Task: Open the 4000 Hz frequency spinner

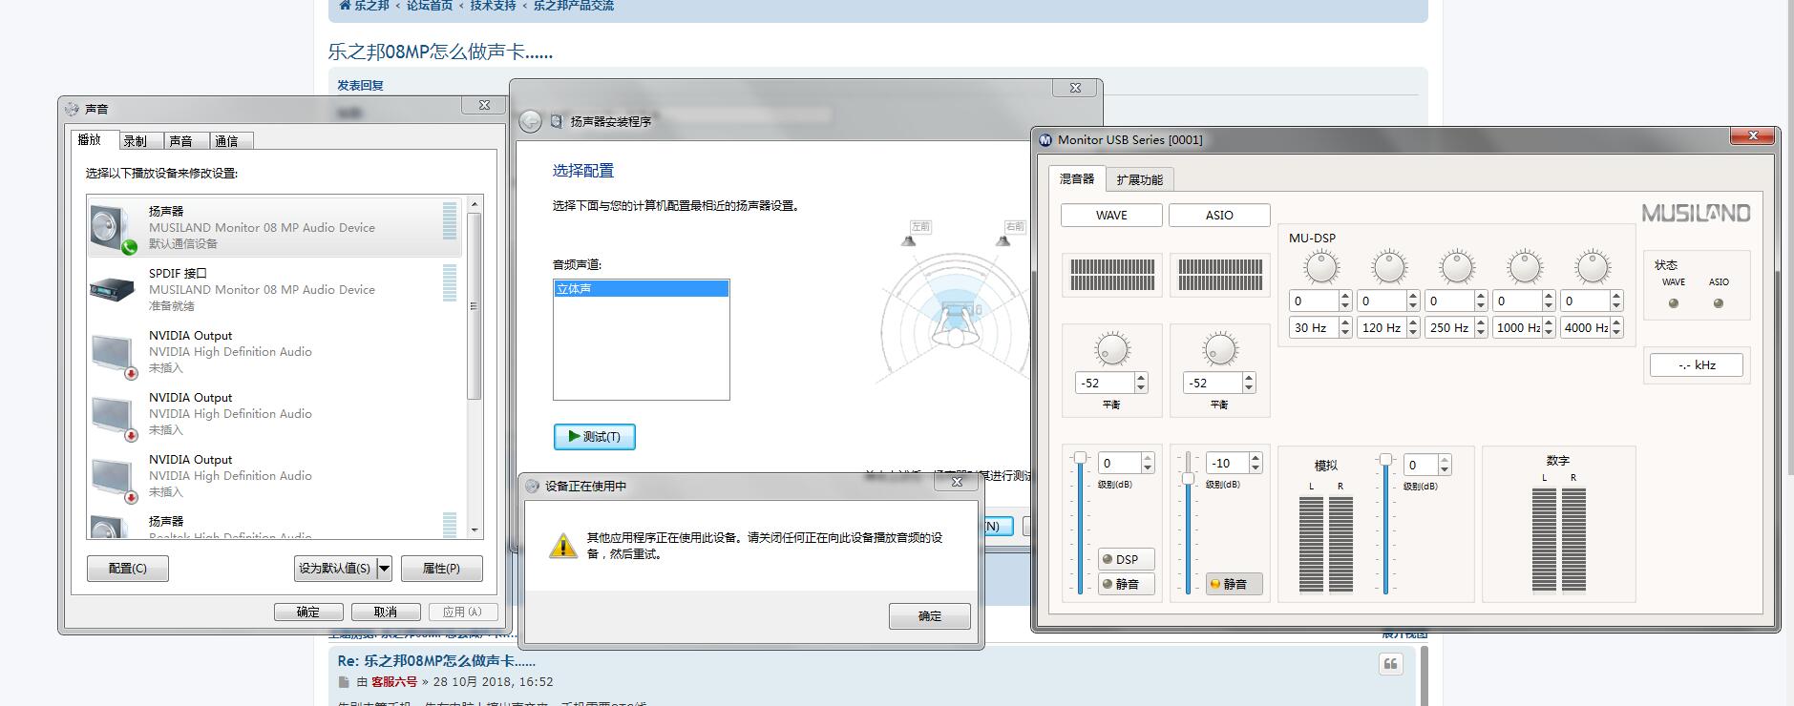Action: click(1615, 327)
